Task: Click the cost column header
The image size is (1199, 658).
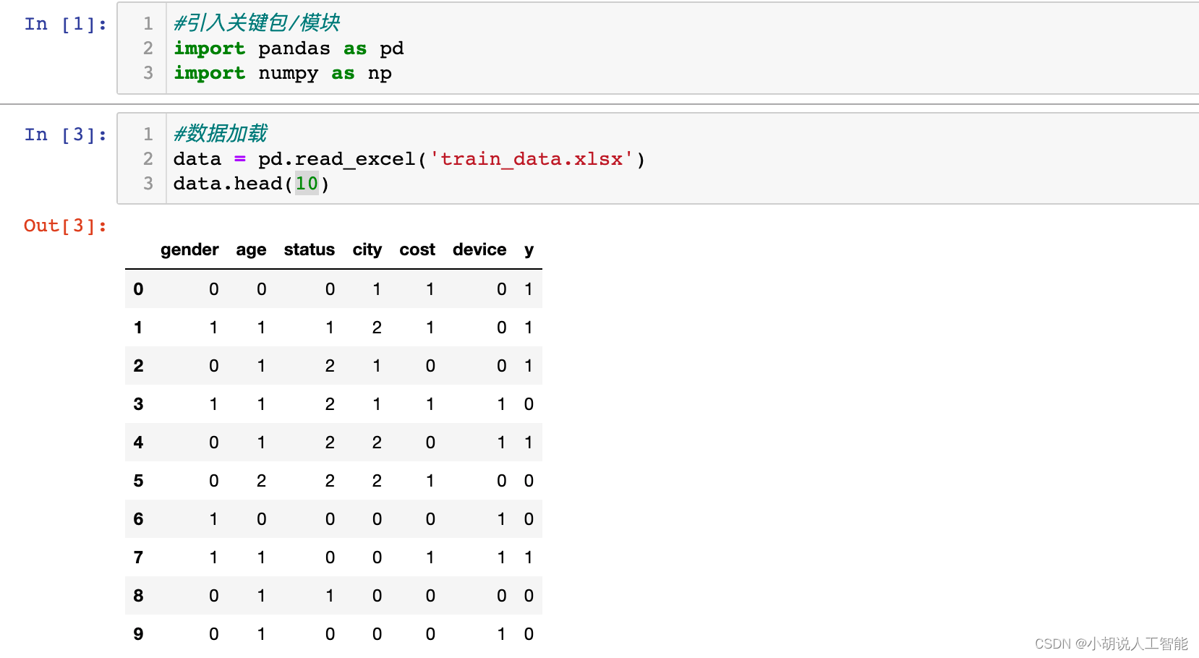Action: point(417,249)
